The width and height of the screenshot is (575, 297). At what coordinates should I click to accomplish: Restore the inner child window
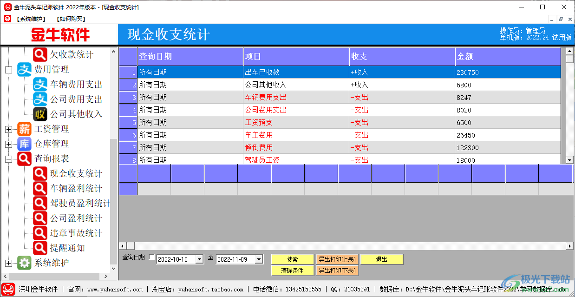click(x=561, y=19)
